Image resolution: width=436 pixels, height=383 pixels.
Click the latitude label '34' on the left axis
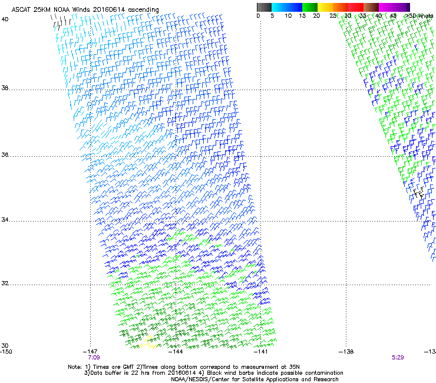coord(5,220)
